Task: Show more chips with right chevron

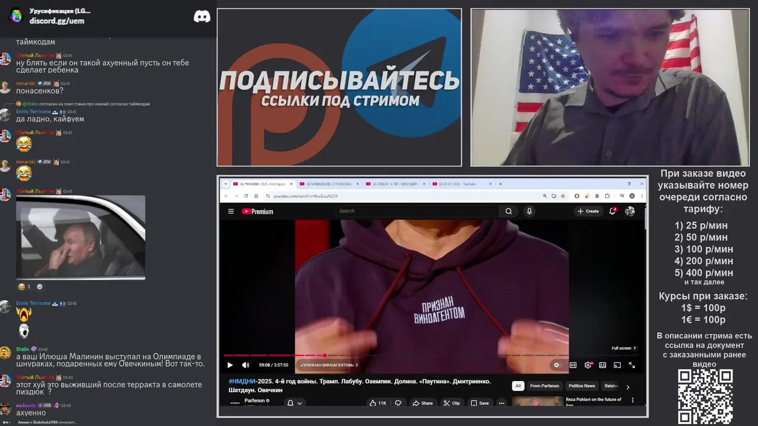Action: [x=628, y=386]
